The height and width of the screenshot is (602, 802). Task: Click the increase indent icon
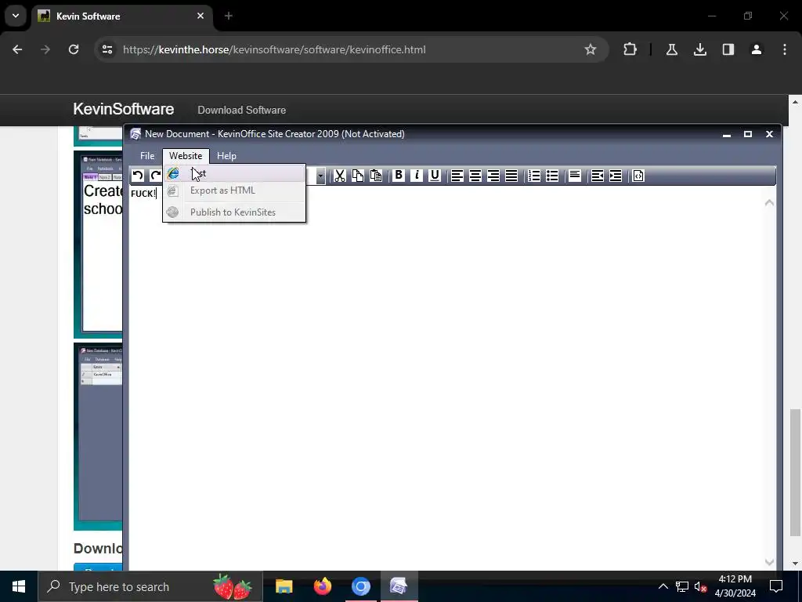(616, 176)
